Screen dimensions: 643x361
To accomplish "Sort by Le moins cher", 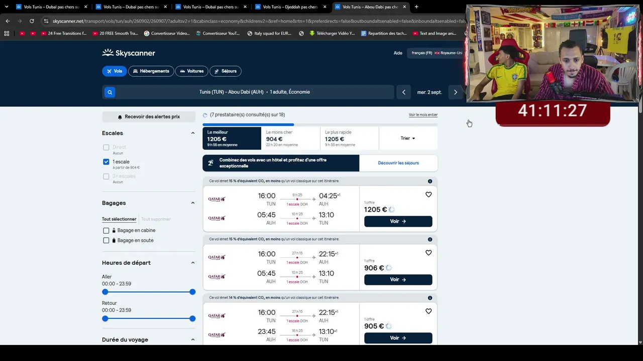I will pos(290,138).
